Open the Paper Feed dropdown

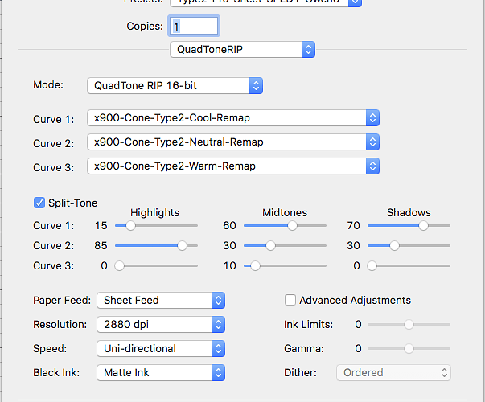[161, 300]
